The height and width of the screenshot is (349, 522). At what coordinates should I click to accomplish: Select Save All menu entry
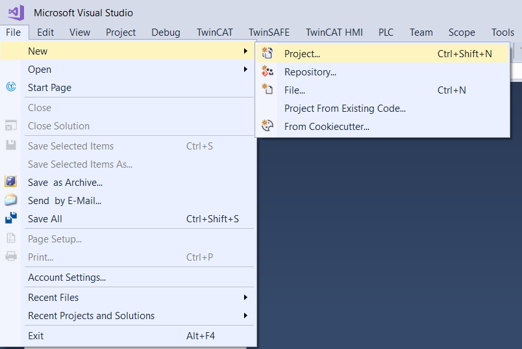129,218
